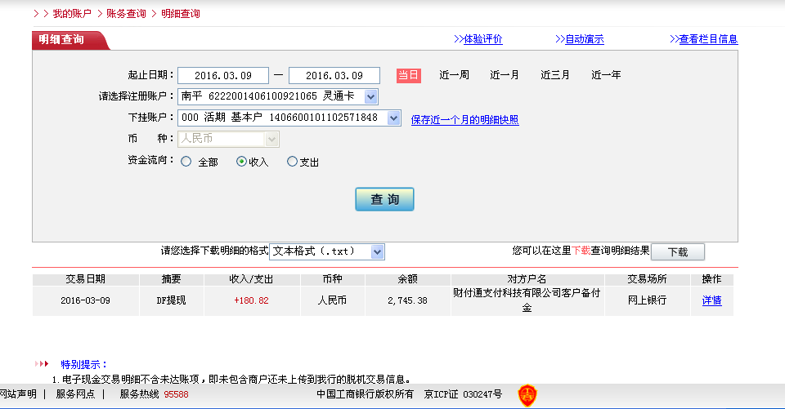Open the 自动演示 demo link
This screenshot has width=785, height=409.
[x=584, y=39]
